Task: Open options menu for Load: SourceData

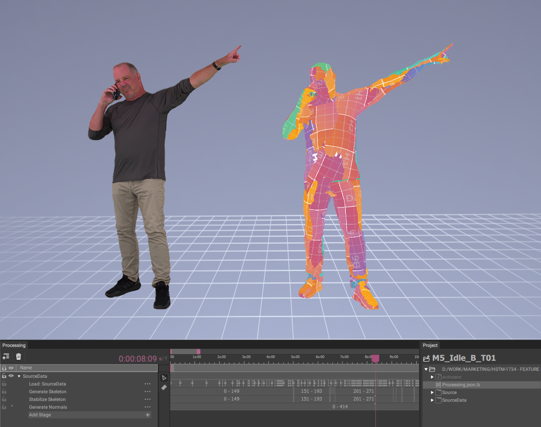Action: click(x=147, y=384)
